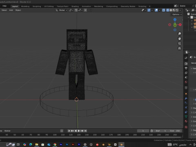This screenshot has height=147, width=196.
Task: Toggle the auto keying record button
Action: coord(62,131)
